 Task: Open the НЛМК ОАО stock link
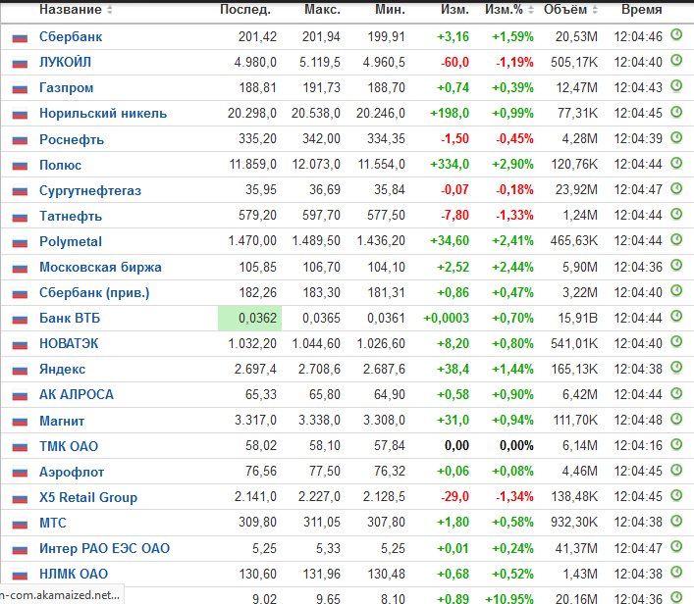pyautogui.click(x=74, y=574)
